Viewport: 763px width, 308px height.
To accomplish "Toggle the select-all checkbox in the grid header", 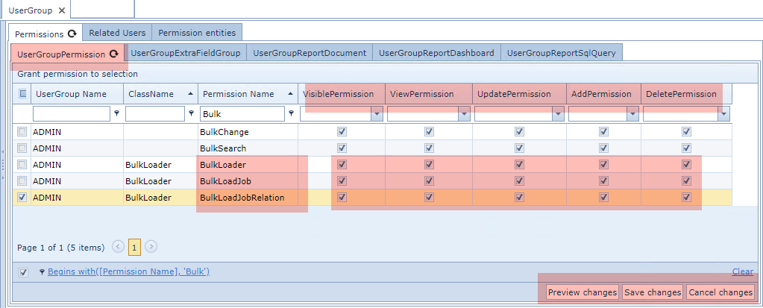I will [x=23, y=94].
